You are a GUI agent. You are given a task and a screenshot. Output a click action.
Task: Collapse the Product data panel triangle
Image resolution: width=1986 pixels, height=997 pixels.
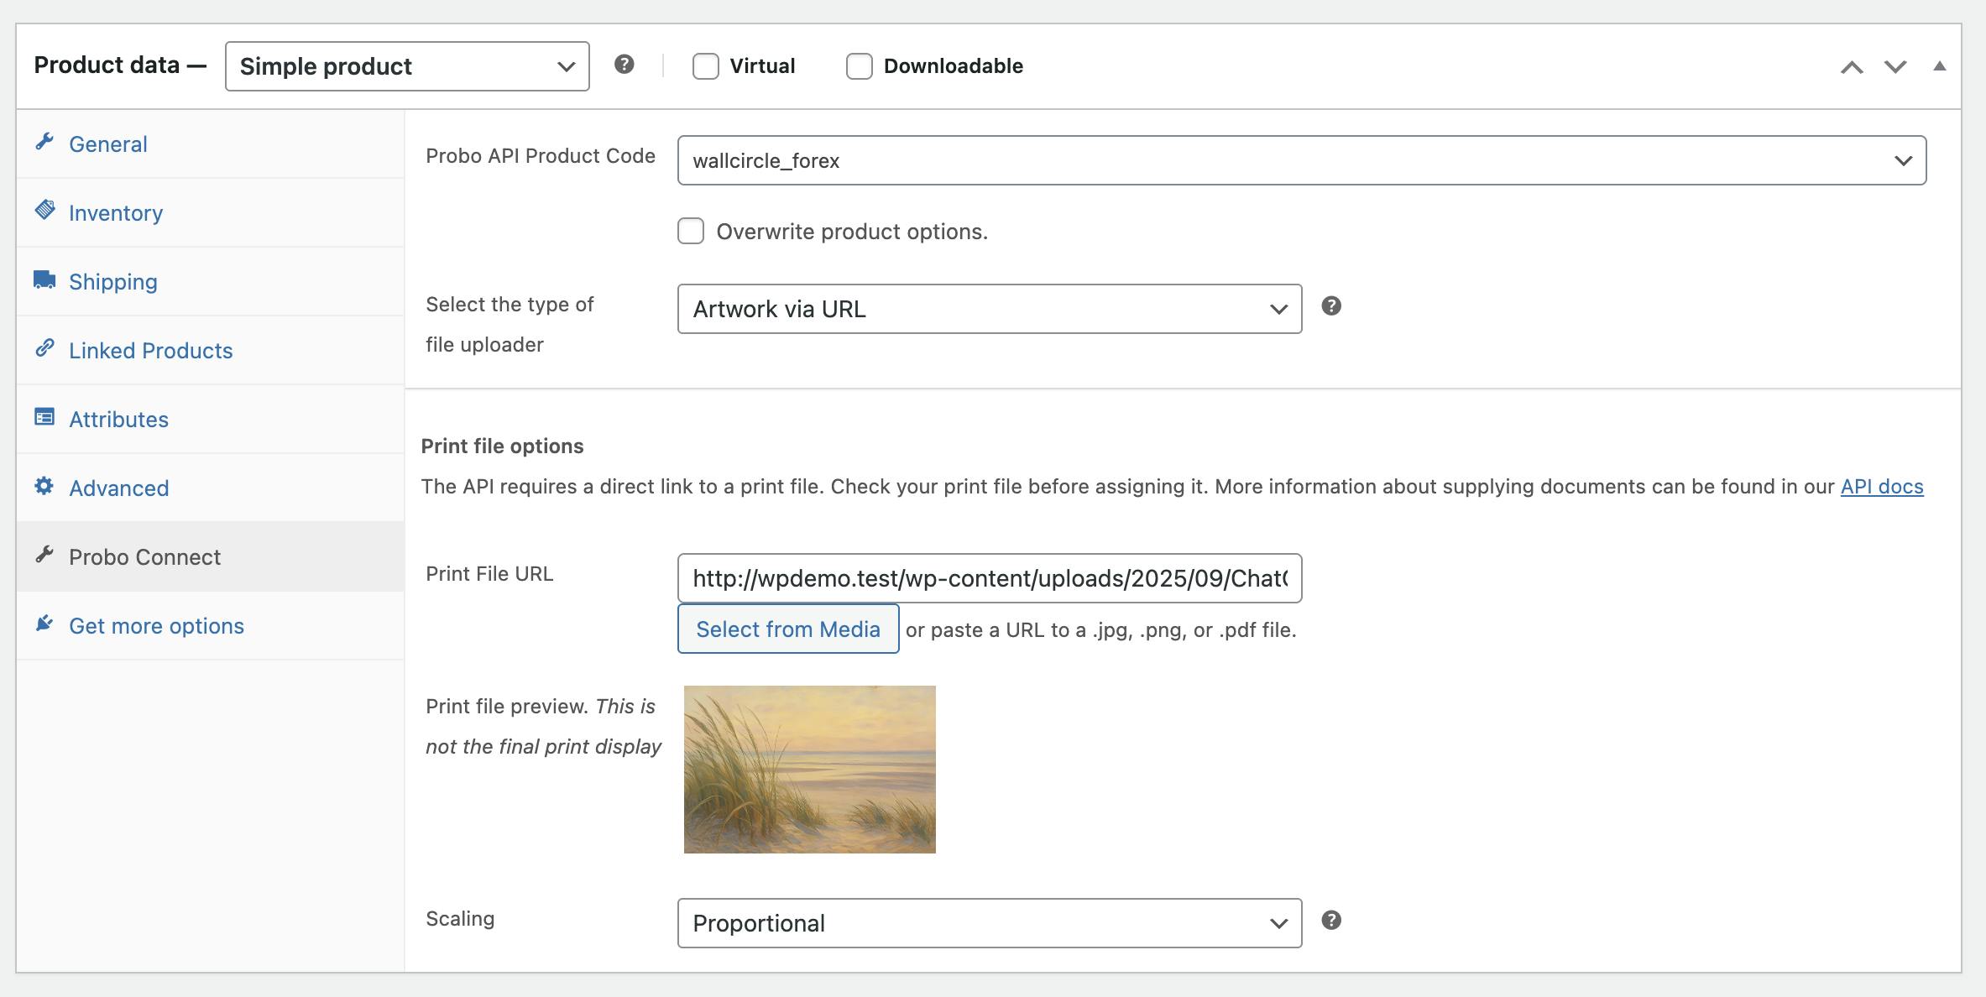pos(1939,66)
